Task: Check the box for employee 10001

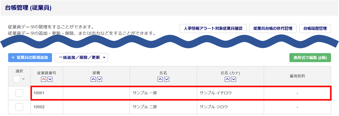Action: click(19, 93)
